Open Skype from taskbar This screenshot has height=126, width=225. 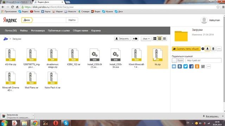tap(66, 123)
